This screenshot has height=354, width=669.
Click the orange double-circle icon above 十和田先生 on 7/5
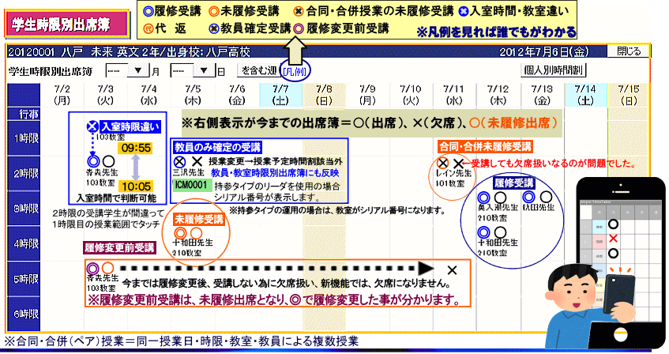pyautogui.click(x=180, y=233)
